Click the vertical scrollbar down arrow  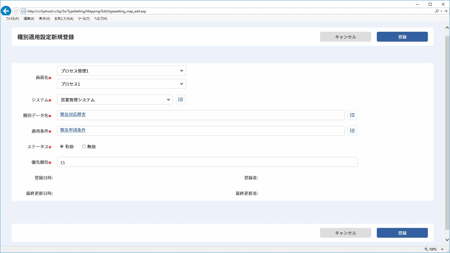tap(447, 240)
